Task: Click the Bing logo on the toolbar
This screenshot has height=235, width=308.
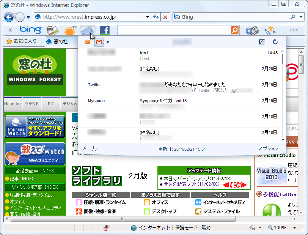Action: [x=30, y=30]
